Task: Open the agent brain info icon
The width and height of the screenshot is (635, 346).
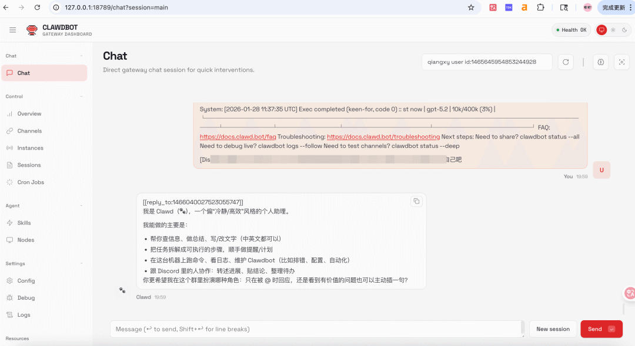Action: [x=600, y=62]
